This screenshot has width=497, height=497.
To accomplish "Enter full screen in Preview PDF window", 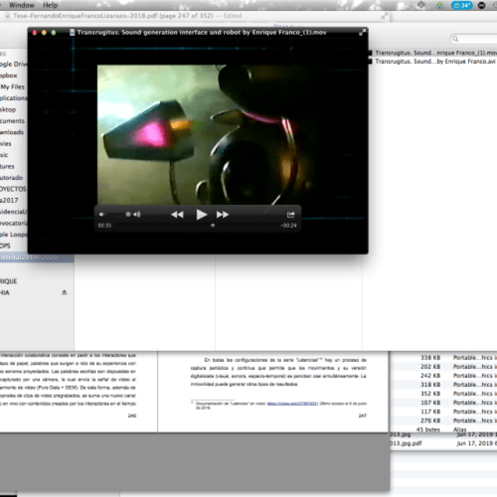I will click(384, 16).
